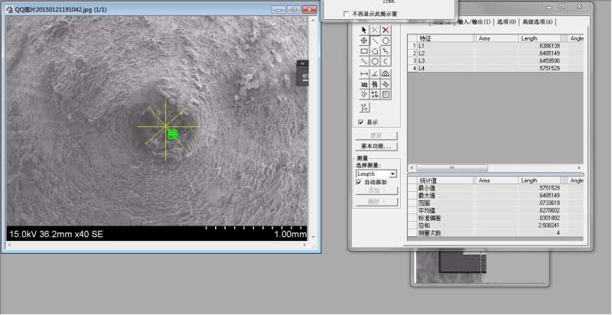
Task: Click the 测量次数 statistics row
Action: (496, 232)
